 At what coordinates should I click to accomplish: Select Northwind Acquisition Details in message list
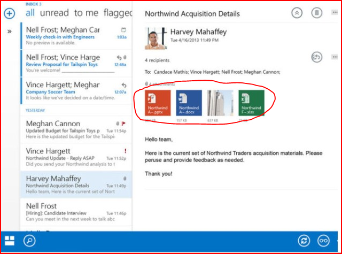(76, 184)
